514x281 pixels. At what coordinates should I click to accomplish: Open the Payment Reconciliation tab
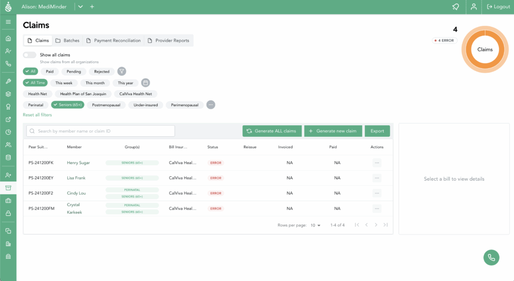click(113, 41)
